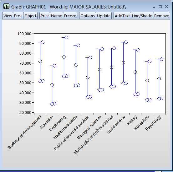Open the Line/Shade tool
Screen dimensions: 173x172
(142, 16)
